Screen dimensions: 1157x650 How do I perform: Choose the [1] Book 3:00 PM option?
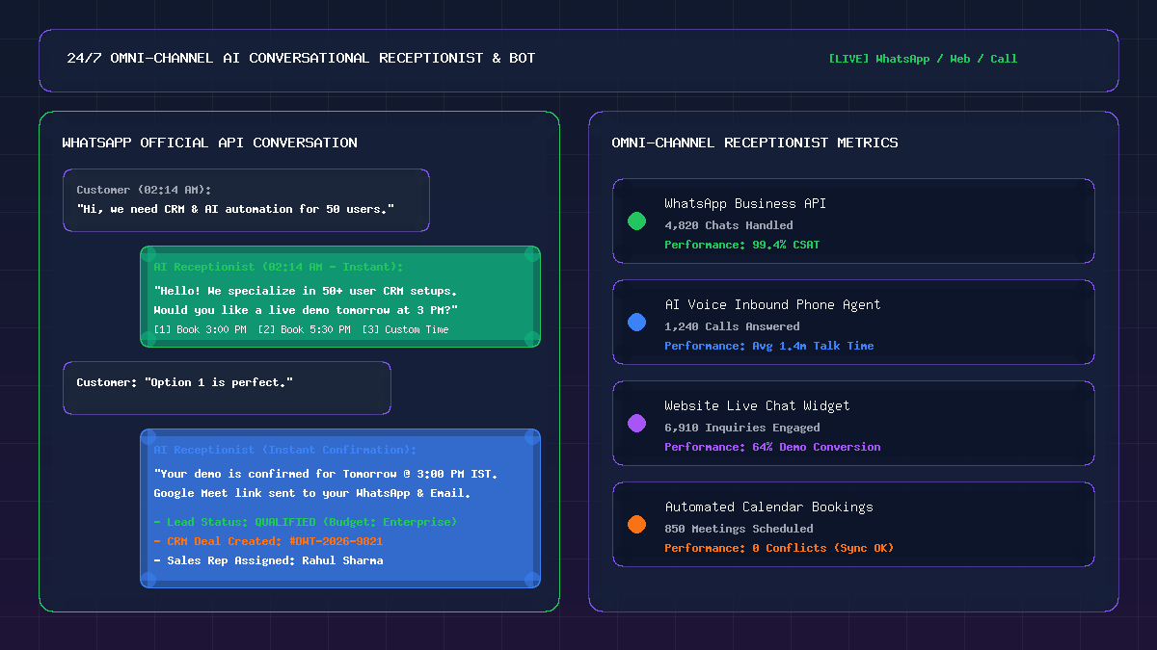[x=200, y=330]
